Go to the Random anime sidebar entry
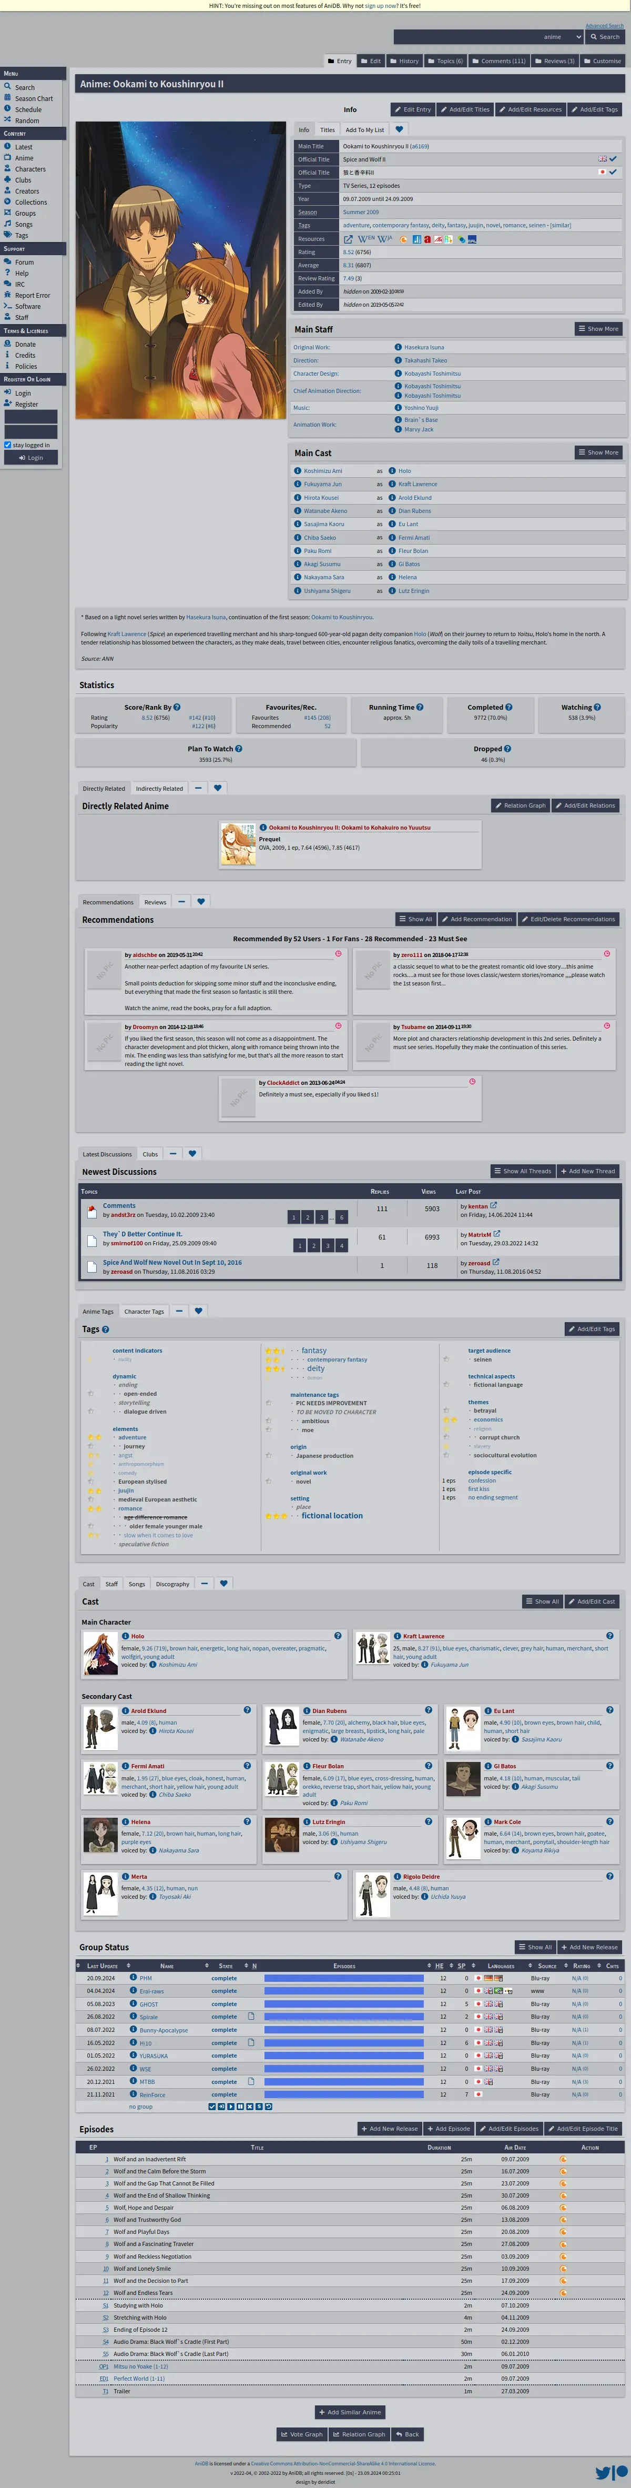Viewport: 631px width, 2488px height. (x=27, y=120)
